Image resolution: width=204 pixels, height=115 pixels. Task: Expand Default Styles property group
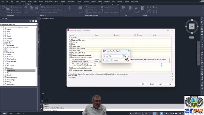click(x=69, y=46)
